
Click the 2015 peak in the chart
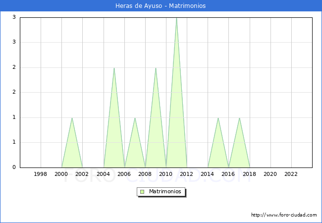218,117
